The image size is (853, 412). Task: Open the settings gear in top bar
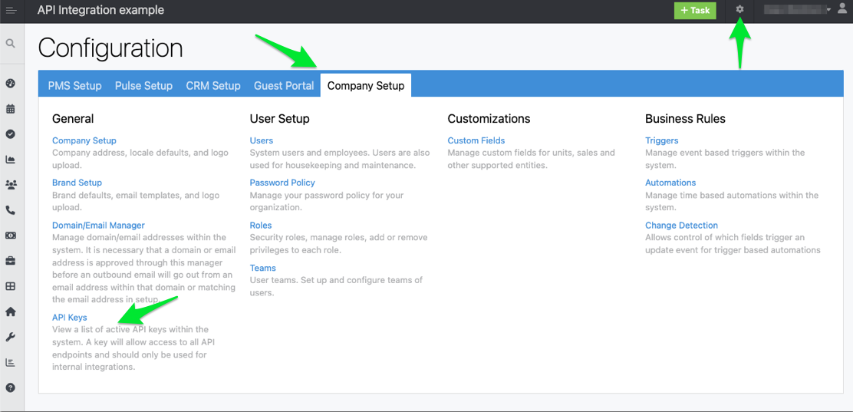[x=739, y=10]
